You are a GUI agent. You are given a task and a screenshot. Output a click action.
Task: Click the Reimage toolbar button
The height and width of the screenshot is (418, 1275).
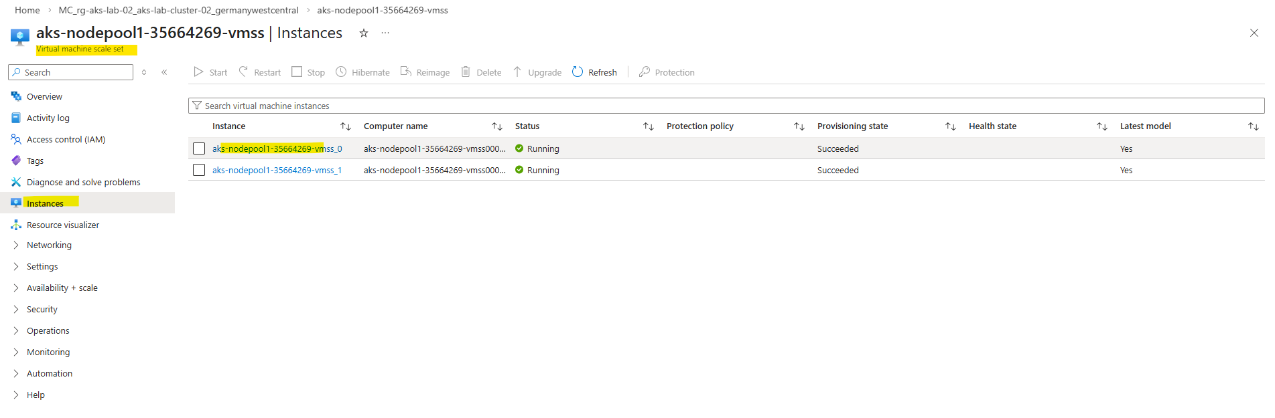(x=425, y=72)
